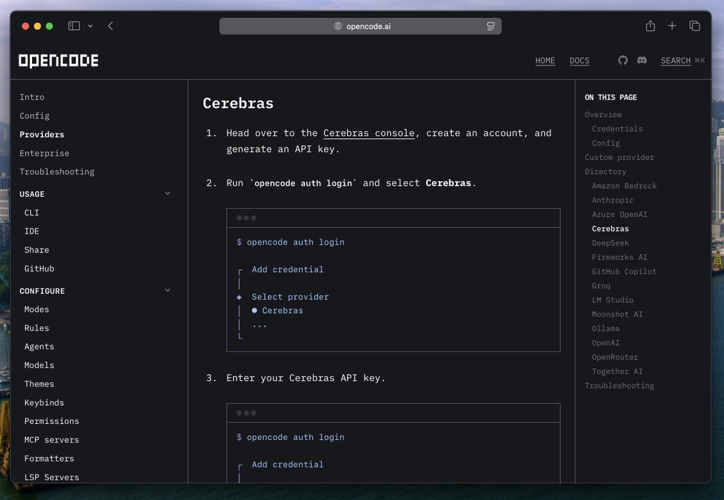Screen dimensions: 724x500
Task: Open the GitHub icon link
Action: (623, 60)
